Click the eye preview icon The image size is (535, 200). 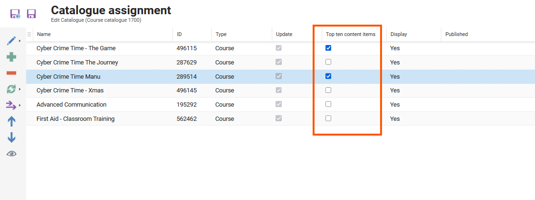click(11, 154)
